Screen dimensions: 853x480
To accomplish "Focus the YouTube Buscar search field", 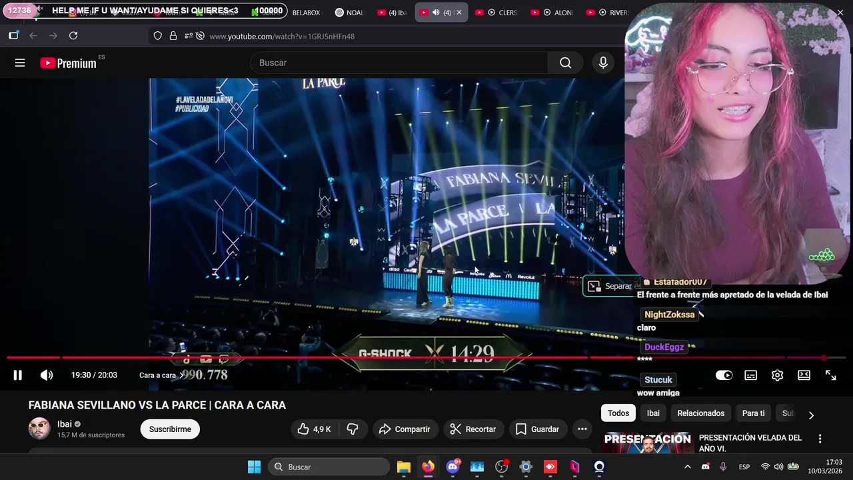I will 399,63.
